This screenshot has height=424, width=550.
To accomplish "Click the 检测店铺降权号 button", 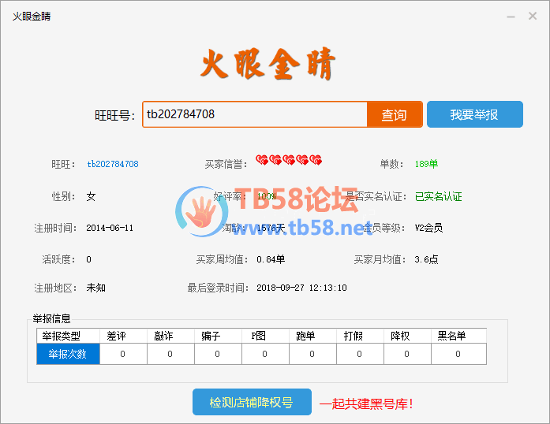I will (x=252, y=402).
